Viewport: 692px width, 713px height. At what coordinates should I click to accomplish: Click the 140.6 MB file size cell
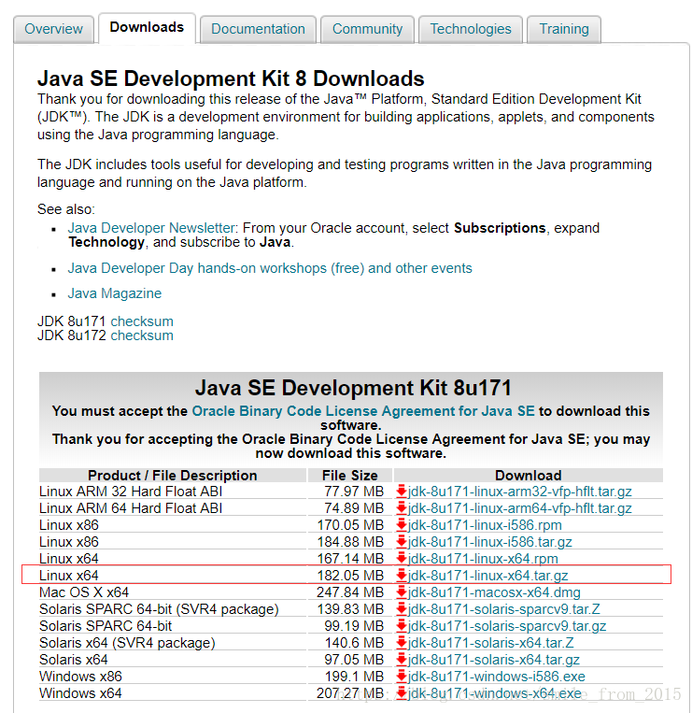coord(350,643)
